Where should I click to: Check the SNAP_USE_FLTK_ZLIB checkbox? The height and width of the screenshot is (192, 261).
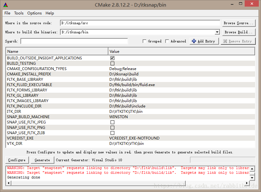(x=112, y=133)
